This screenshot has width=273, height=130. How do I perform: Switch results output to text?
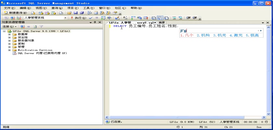tap(153, 18)
